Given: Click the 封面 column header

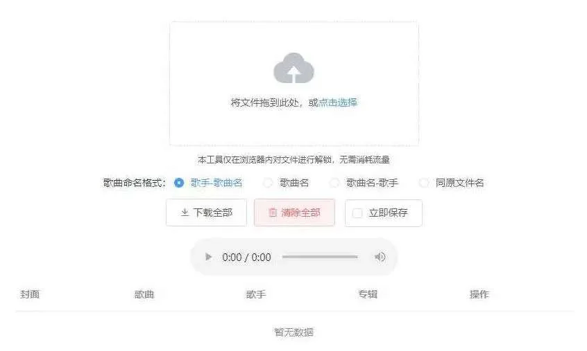Looking at the screenshot, I should [x=30, y=294].
